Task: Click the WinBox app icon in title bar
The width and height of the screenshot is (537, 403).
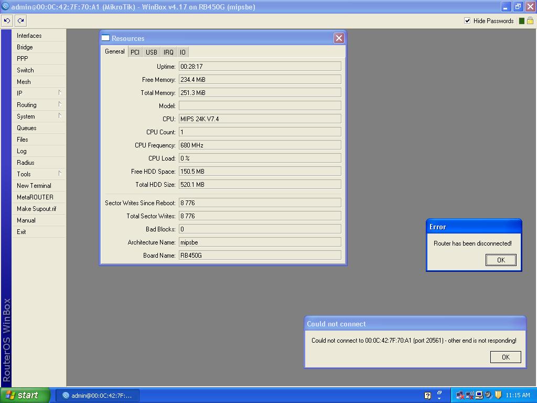Action: [5, 6]
